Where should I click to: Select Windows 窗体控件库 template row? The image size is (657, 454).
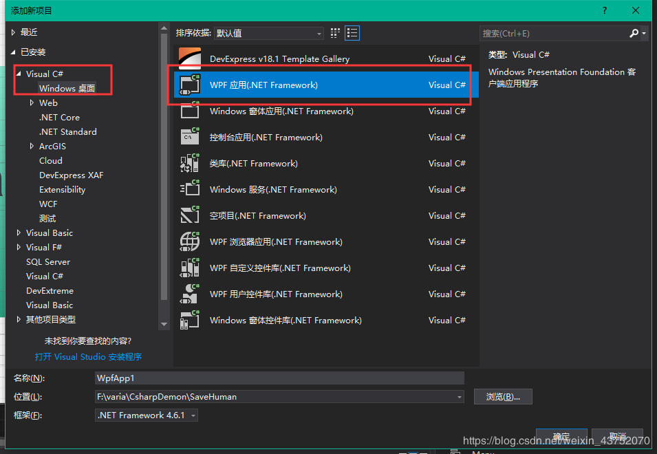pos(326,320)
